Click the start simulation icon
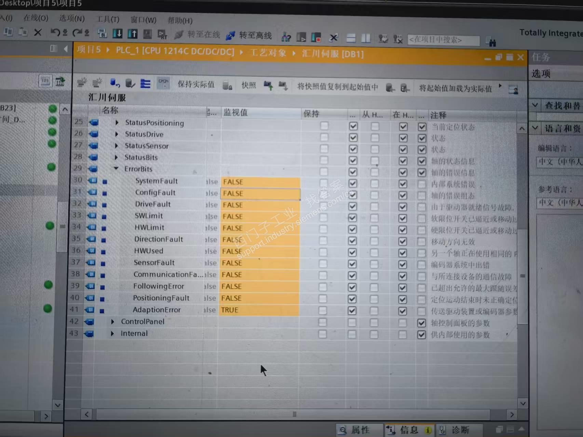The image size is (583, 437). point(147,34)
